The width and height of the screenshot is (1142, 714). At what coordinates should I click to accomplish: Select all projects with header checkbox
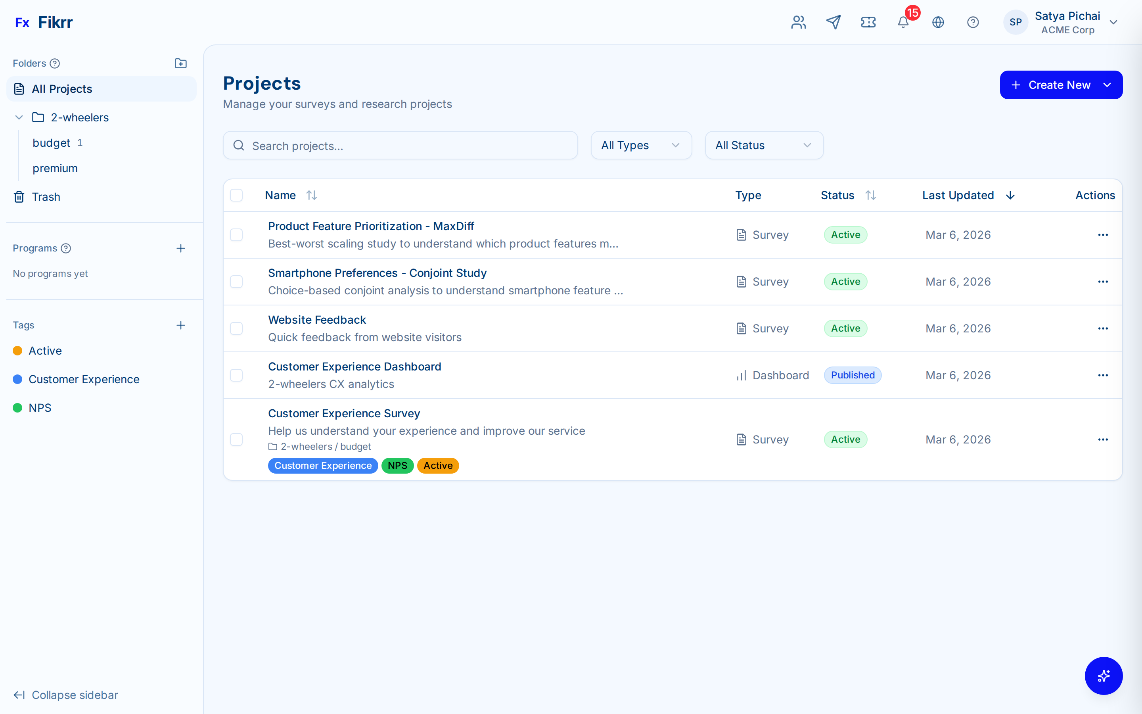click(x=236, y=195)
